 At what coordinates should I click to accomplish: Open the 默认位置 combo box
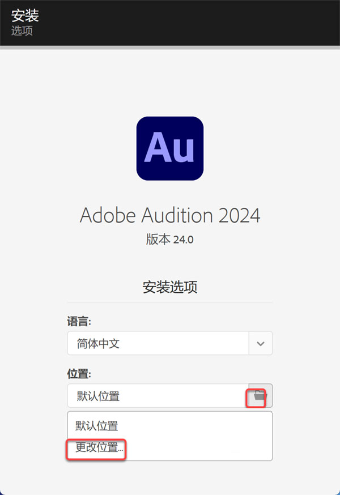point(170,396)
